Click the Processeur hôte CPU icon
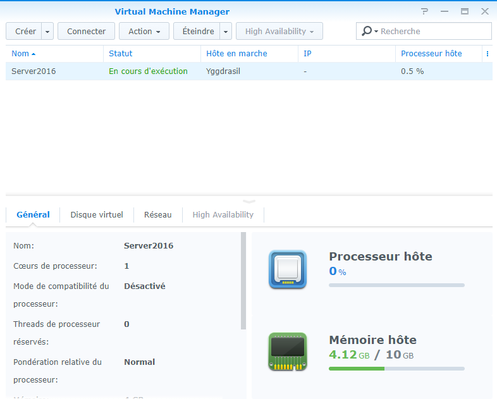Image resolution: width=497 pixels, height=399 pixels. (x=287, y=269)
